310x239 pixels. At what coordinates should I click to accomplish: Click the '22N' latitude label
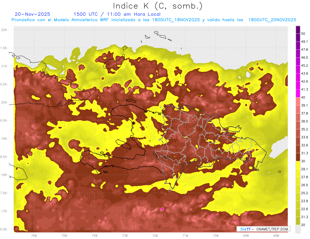point(4,30)
